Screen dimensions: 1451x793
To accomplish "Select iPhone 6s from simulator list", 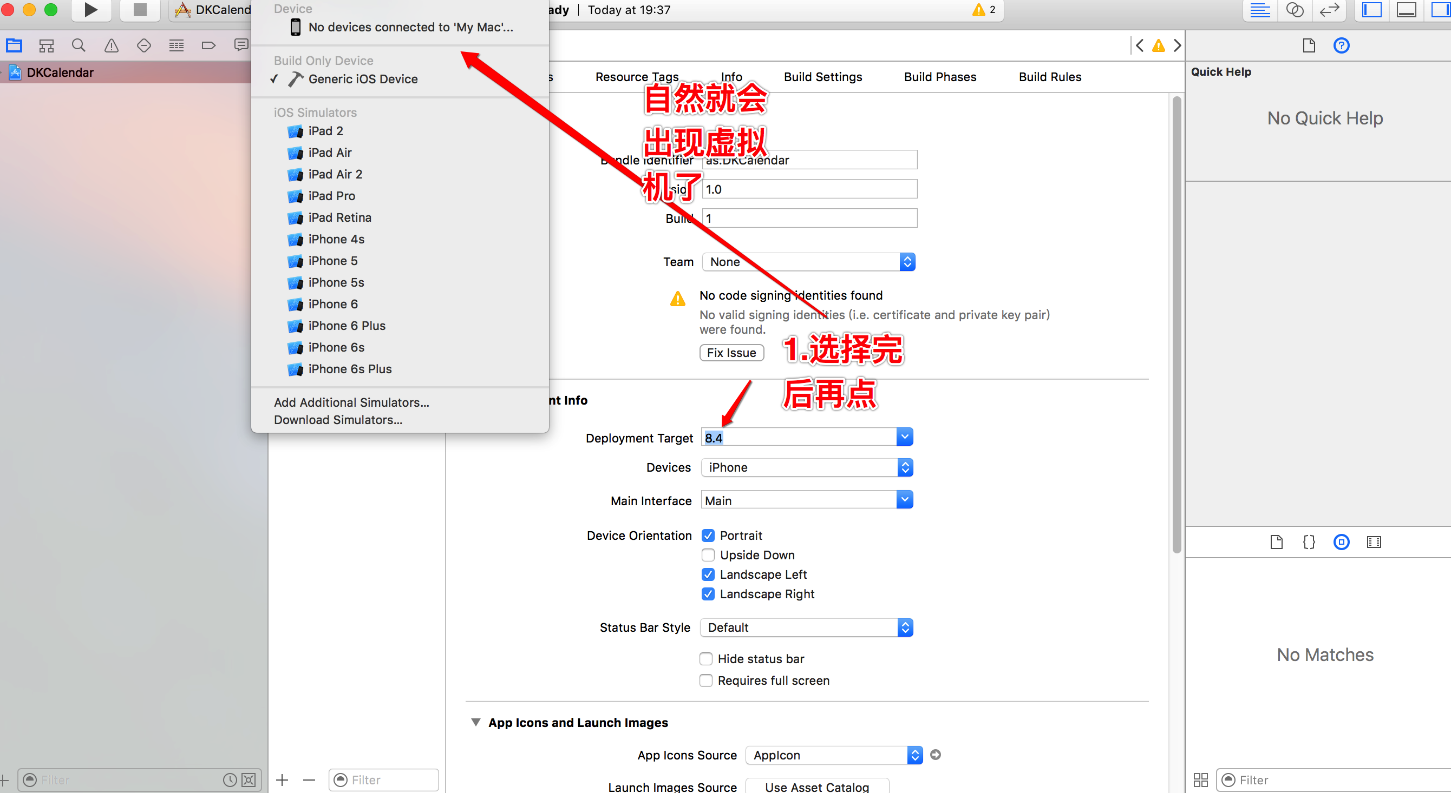I will (337, 348).
